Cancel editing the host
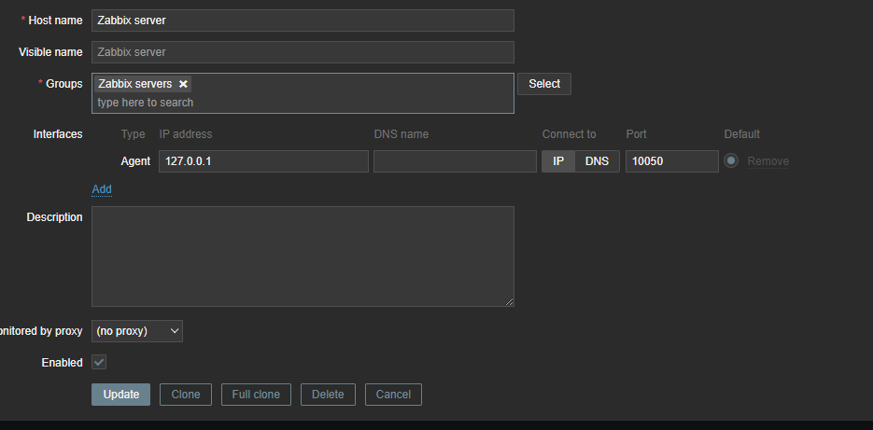 click(393, 395)
